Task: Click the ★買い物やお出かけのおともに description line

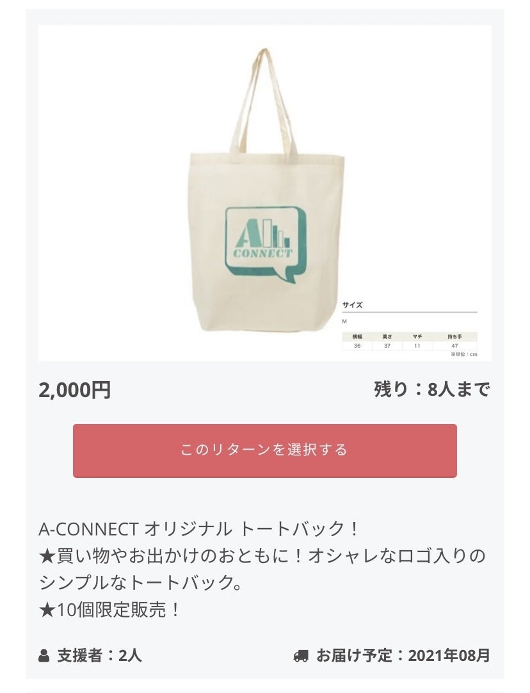Action: 262,555
